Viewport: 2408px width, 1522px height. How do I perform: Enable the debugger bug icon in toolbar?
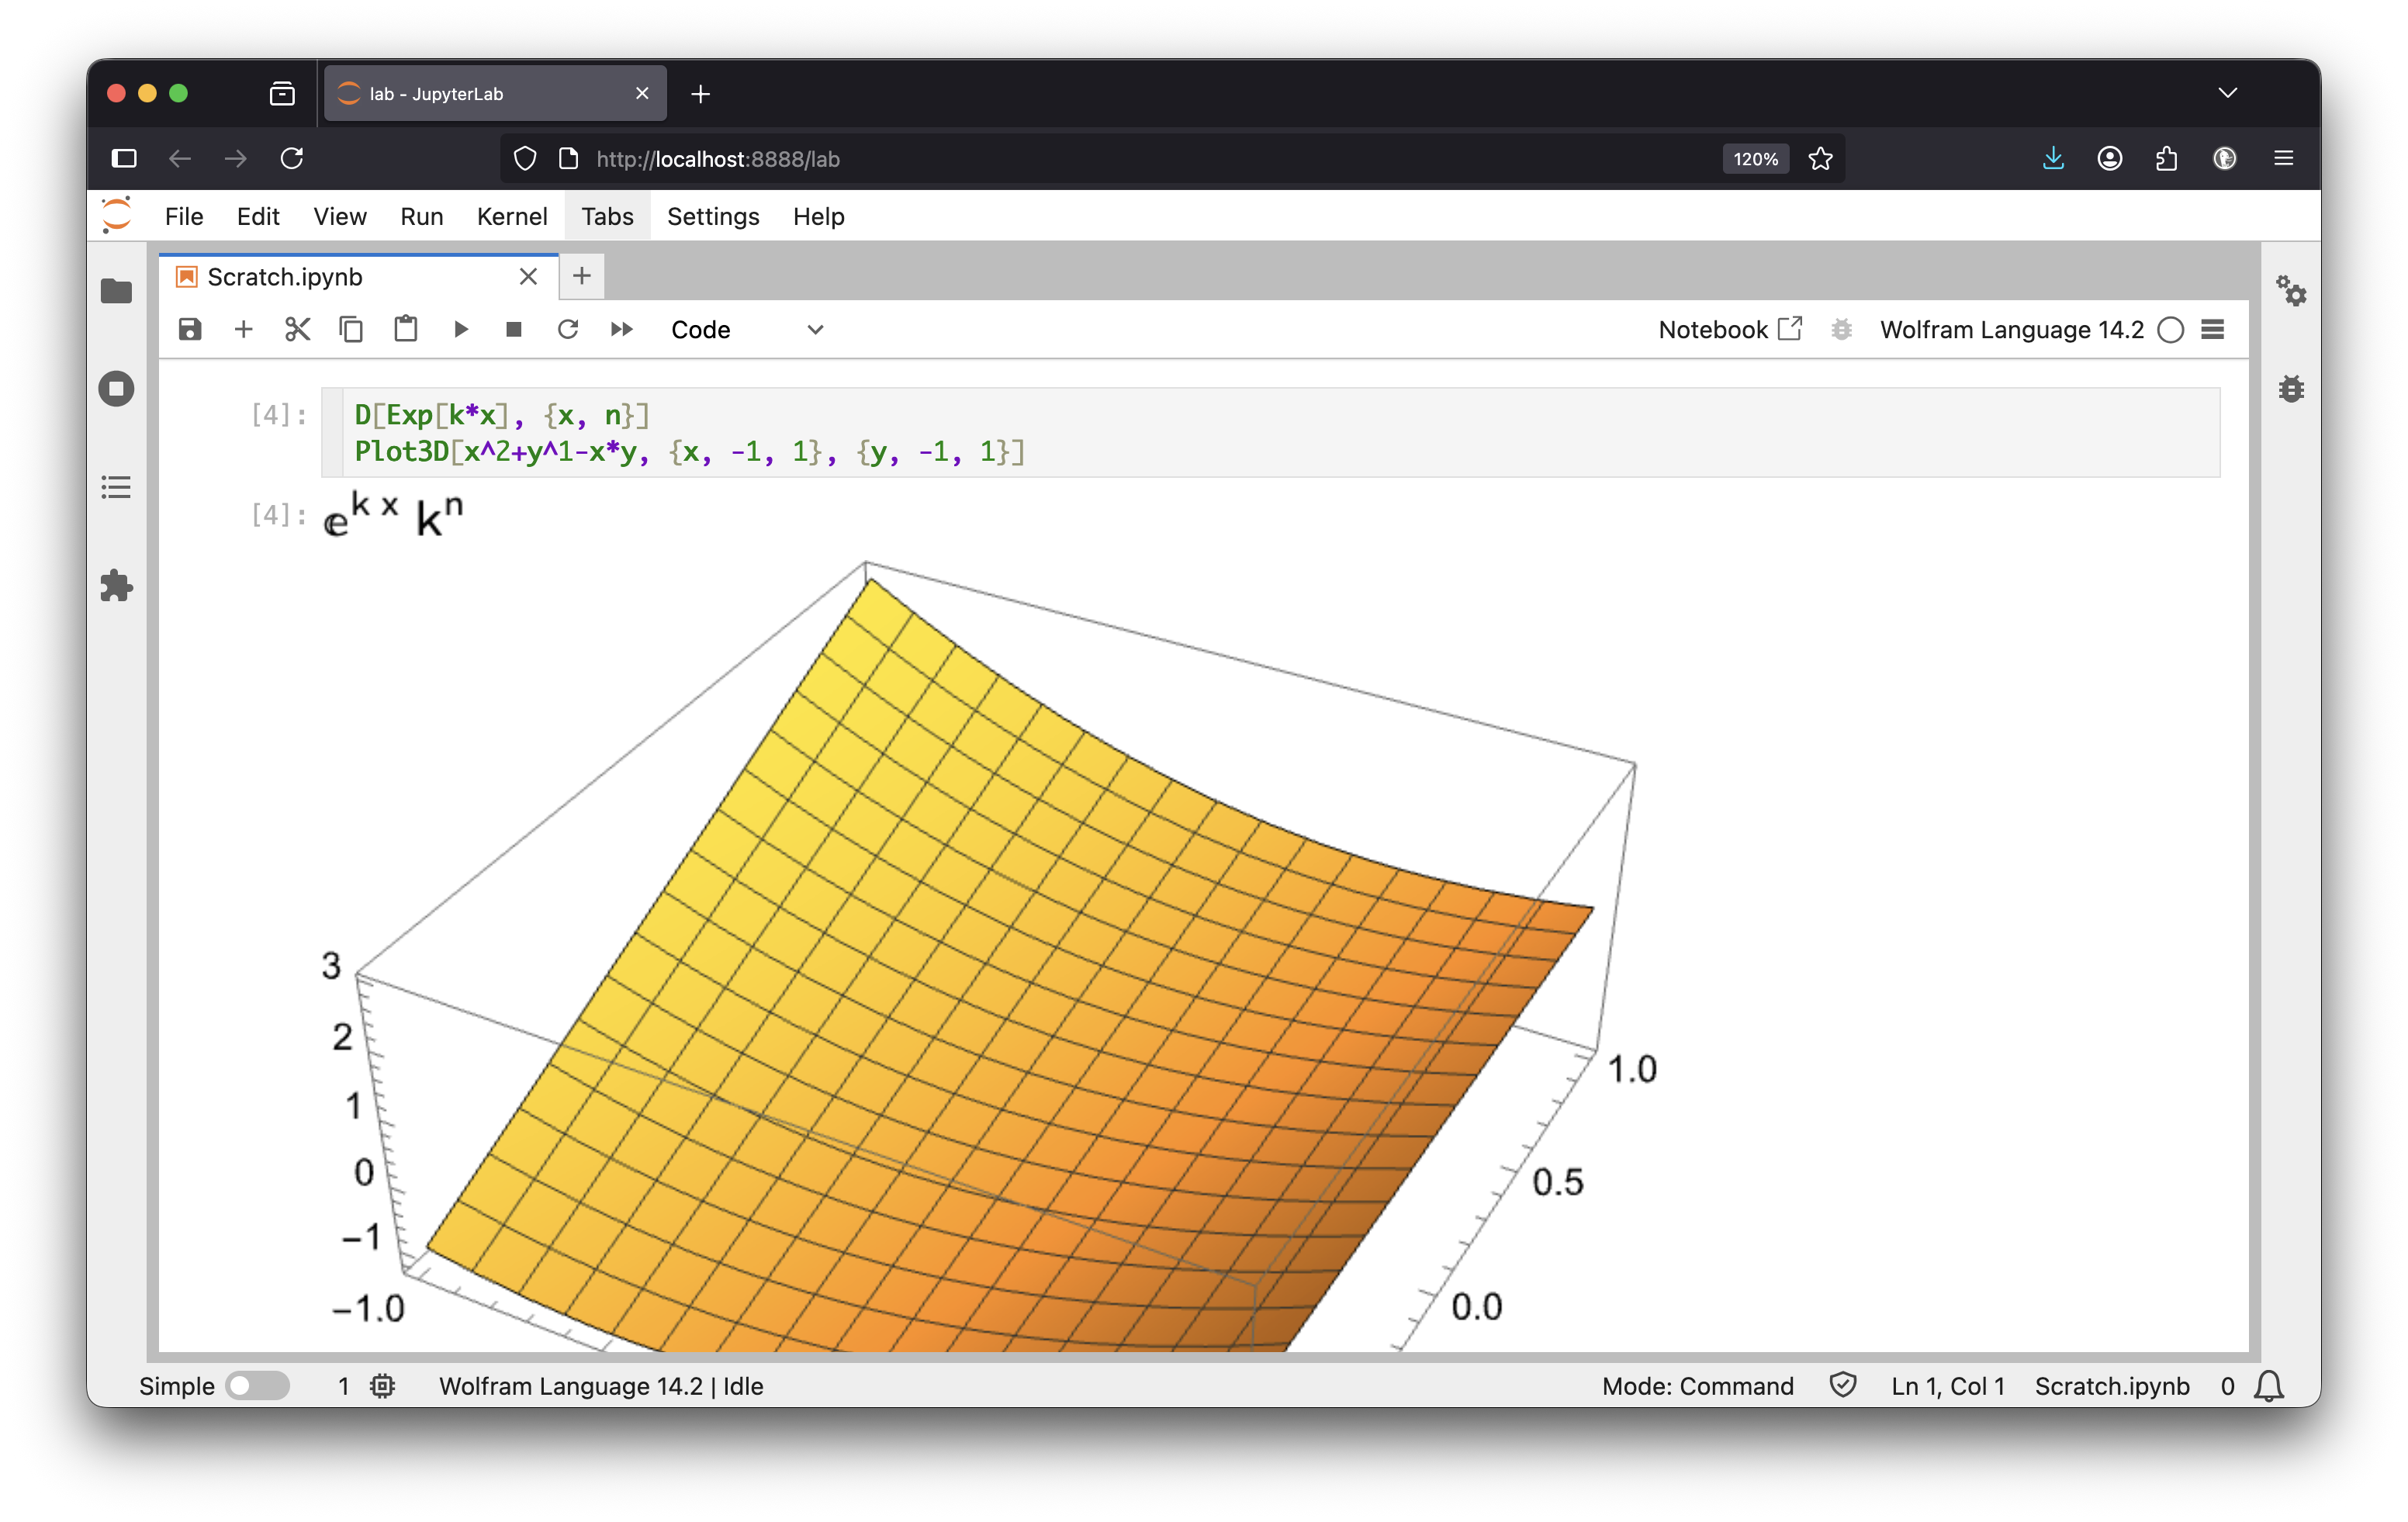(1841, 329)
